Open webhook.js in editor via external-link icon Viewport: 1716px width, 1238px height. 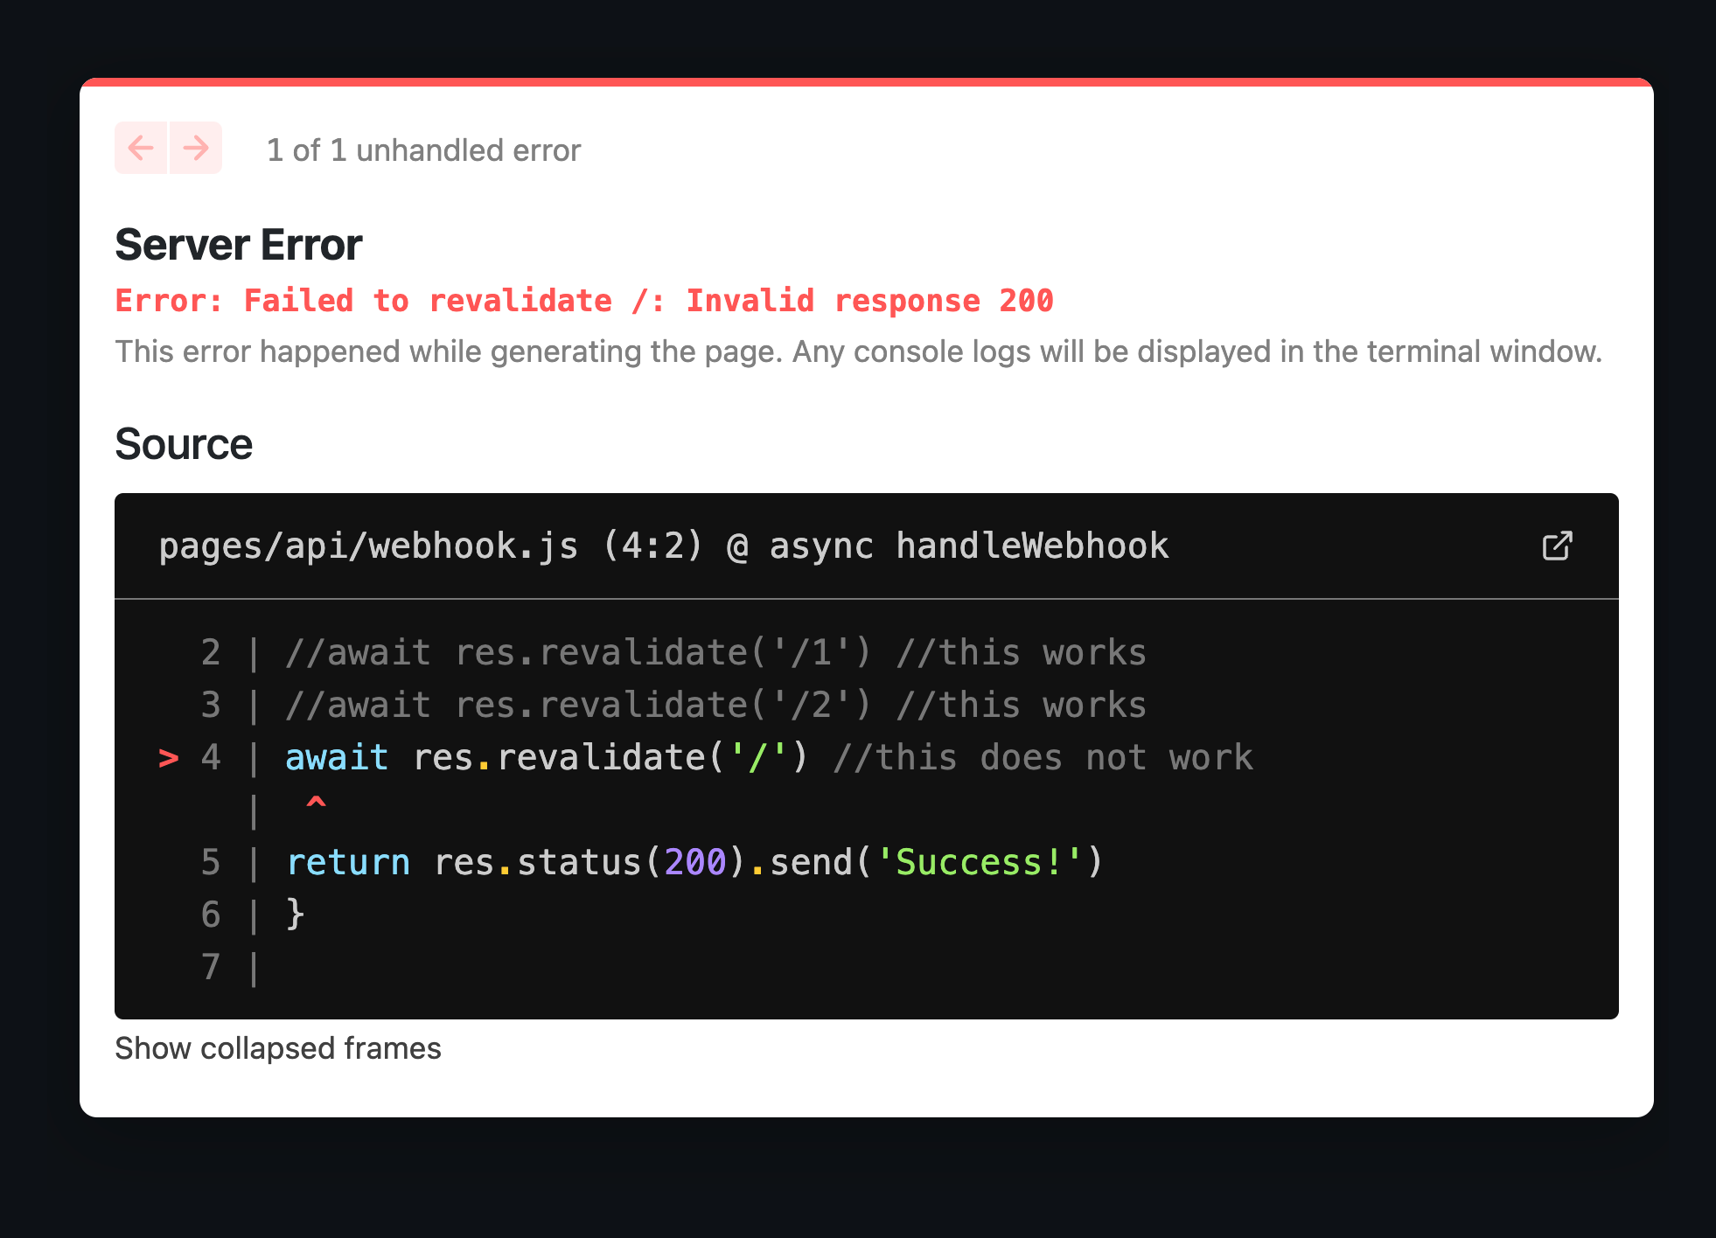click(x=1557, y=546)
